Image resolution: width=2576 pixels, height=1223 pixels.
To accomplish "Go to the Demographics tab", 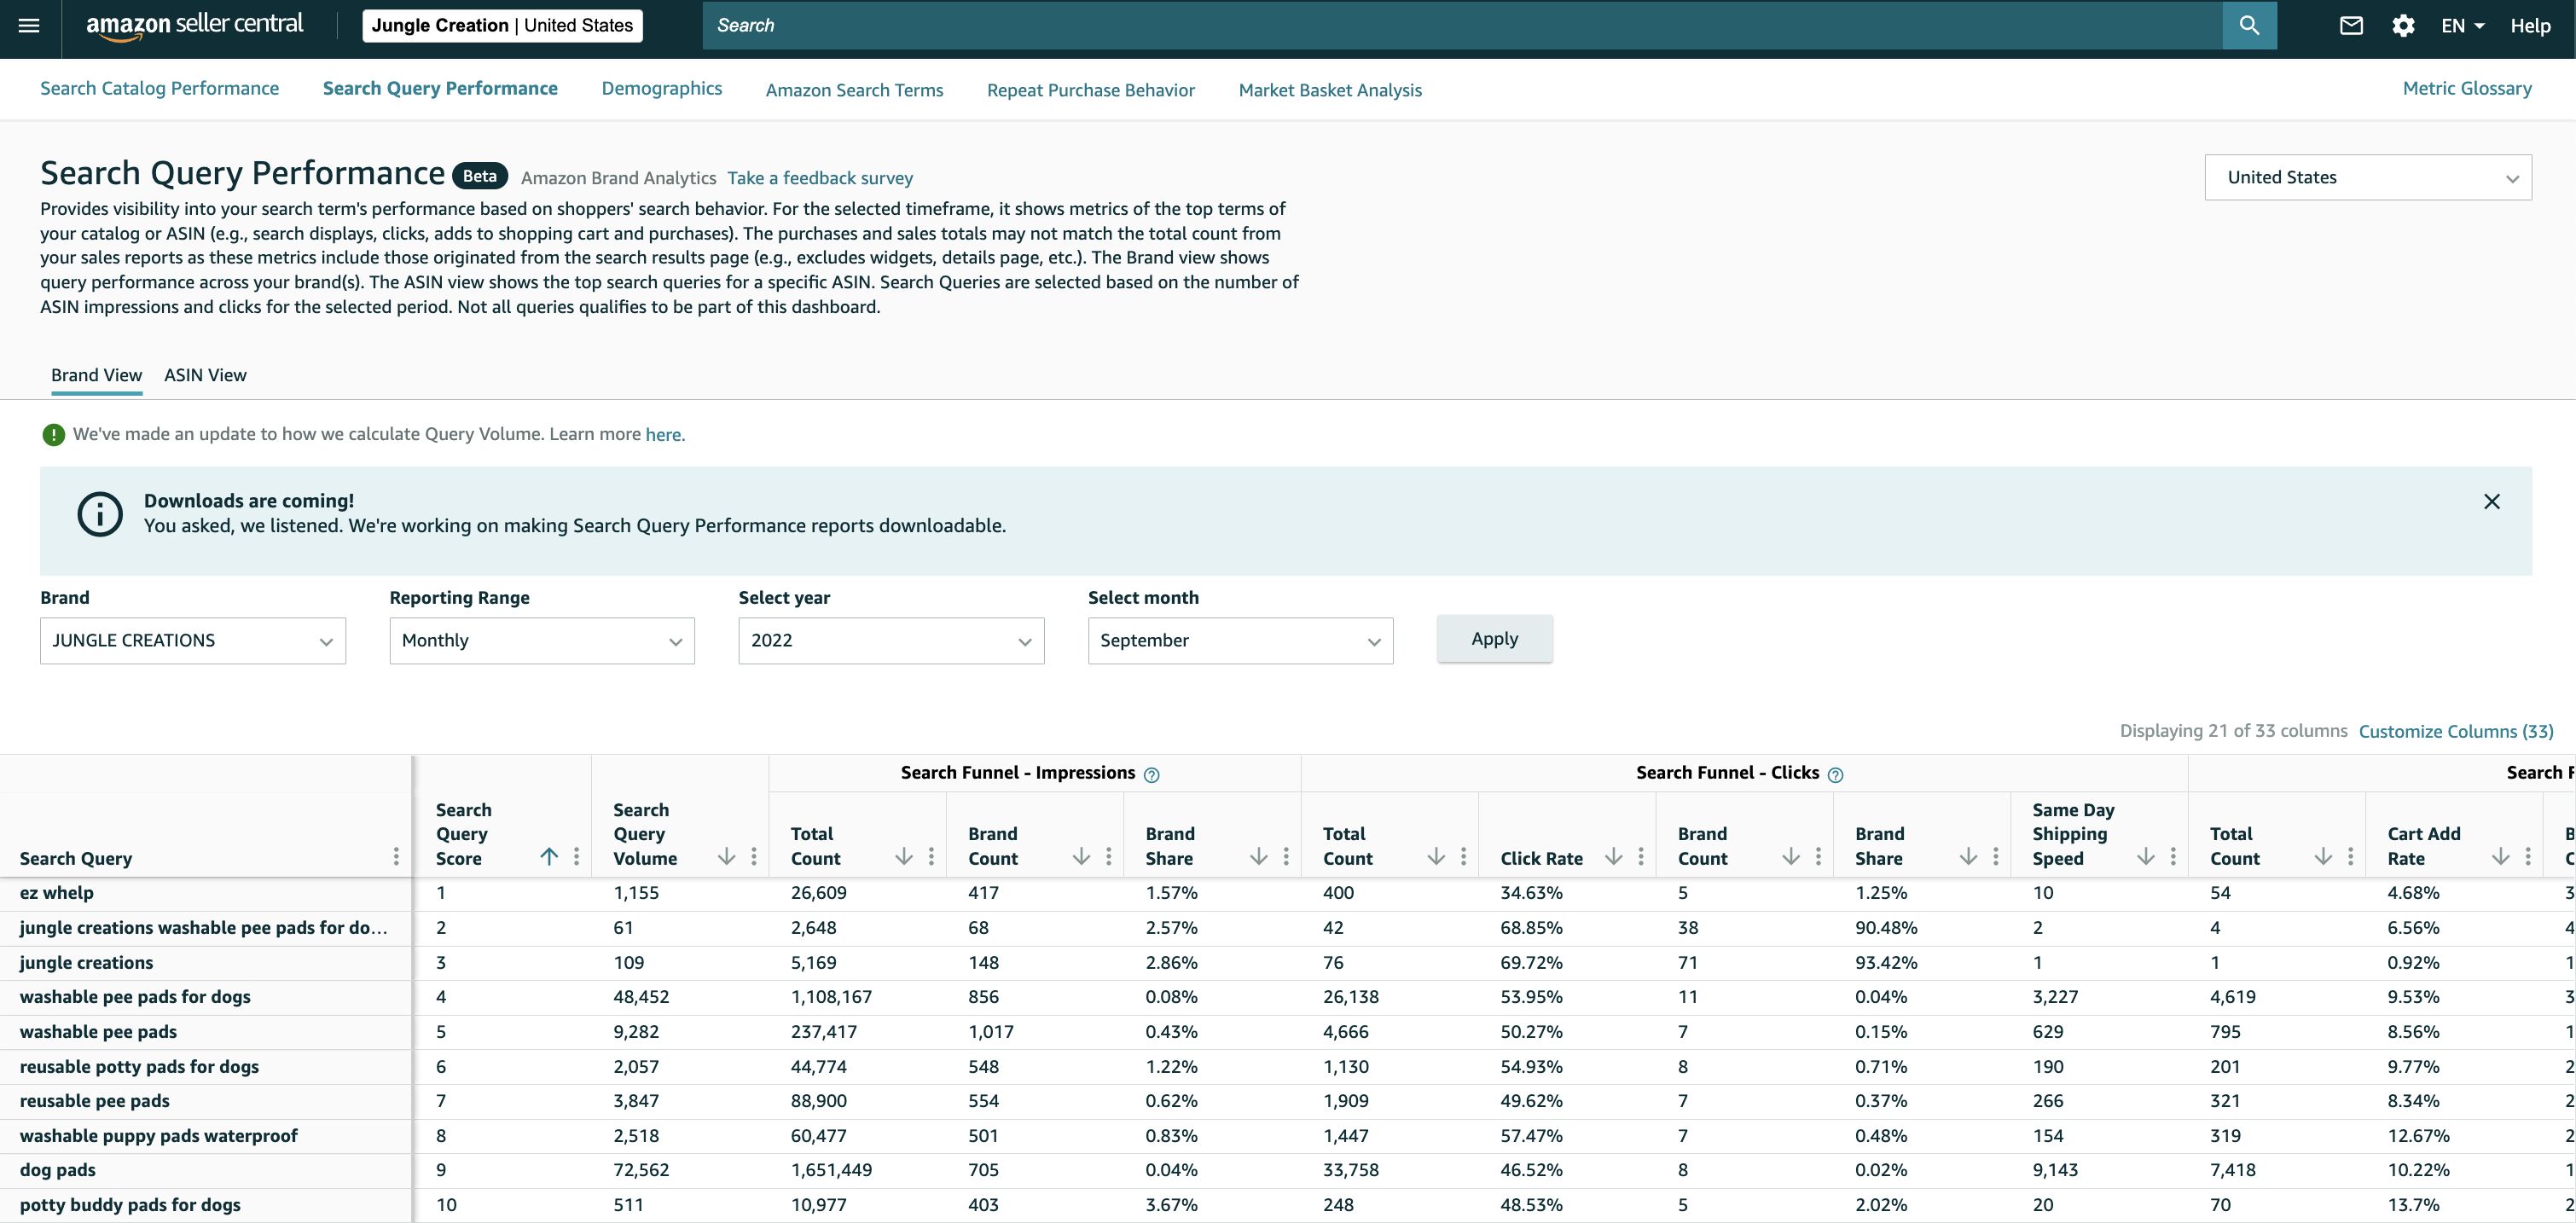I will pyautogui.click(x=662, y=88).
